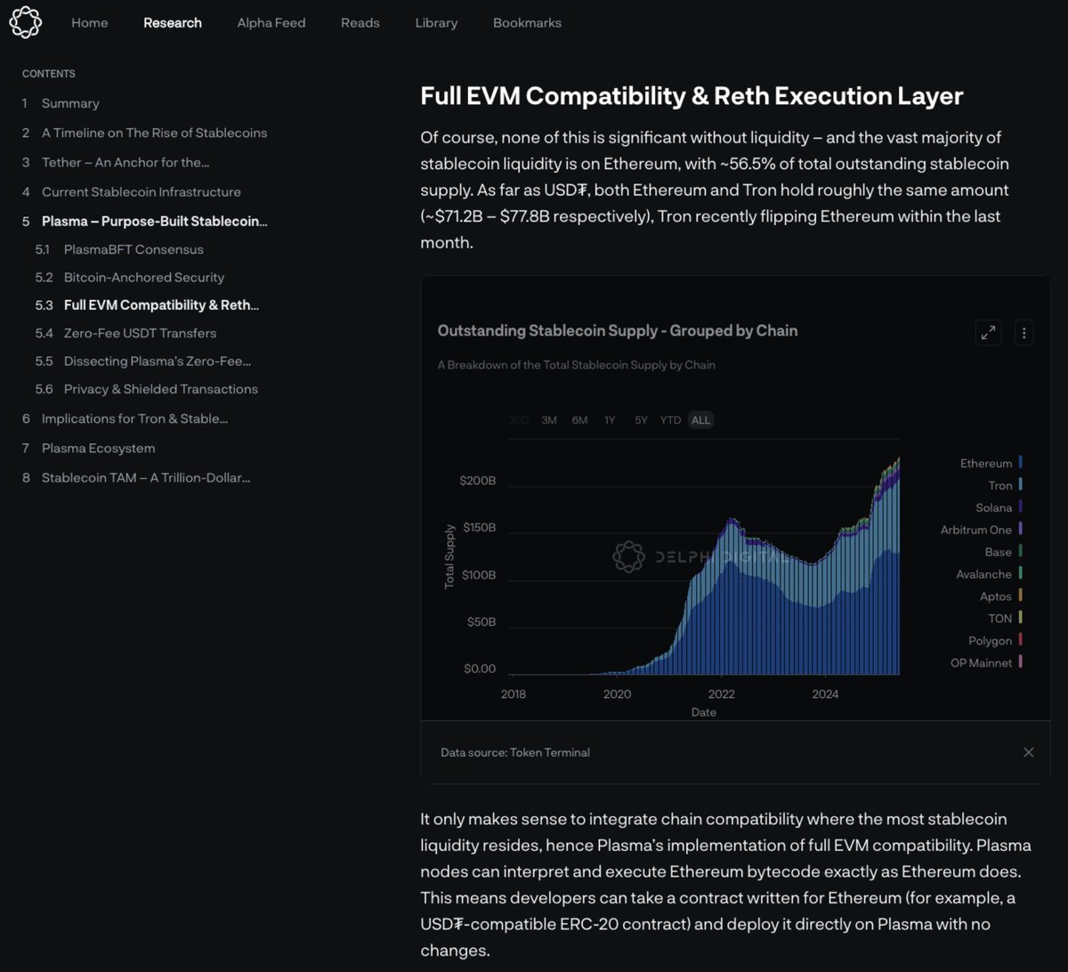Select the ALL time range
1068x972 pixels.
(x=701, y=420)
